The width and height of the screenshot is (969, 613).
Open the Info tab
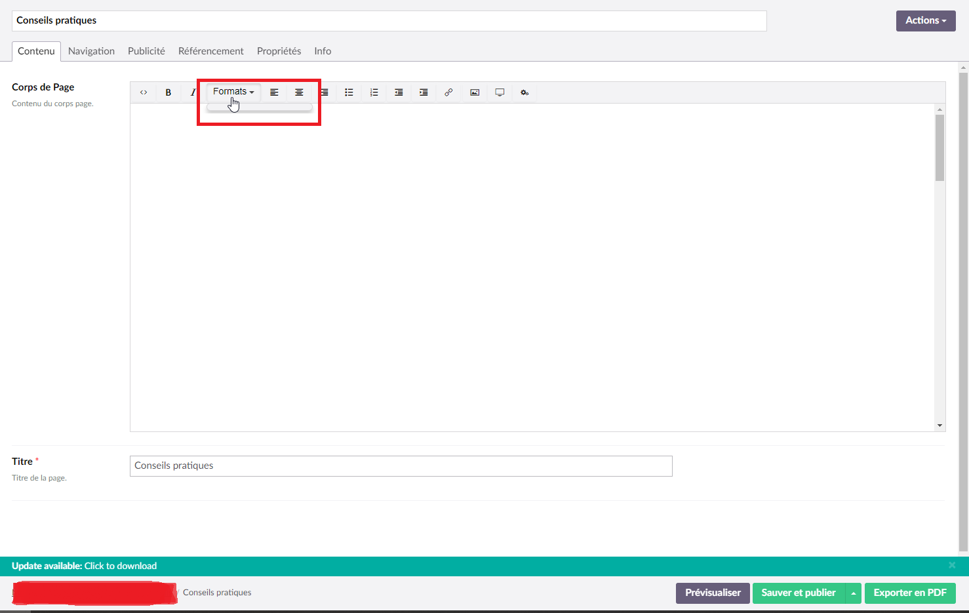point(323,51)
